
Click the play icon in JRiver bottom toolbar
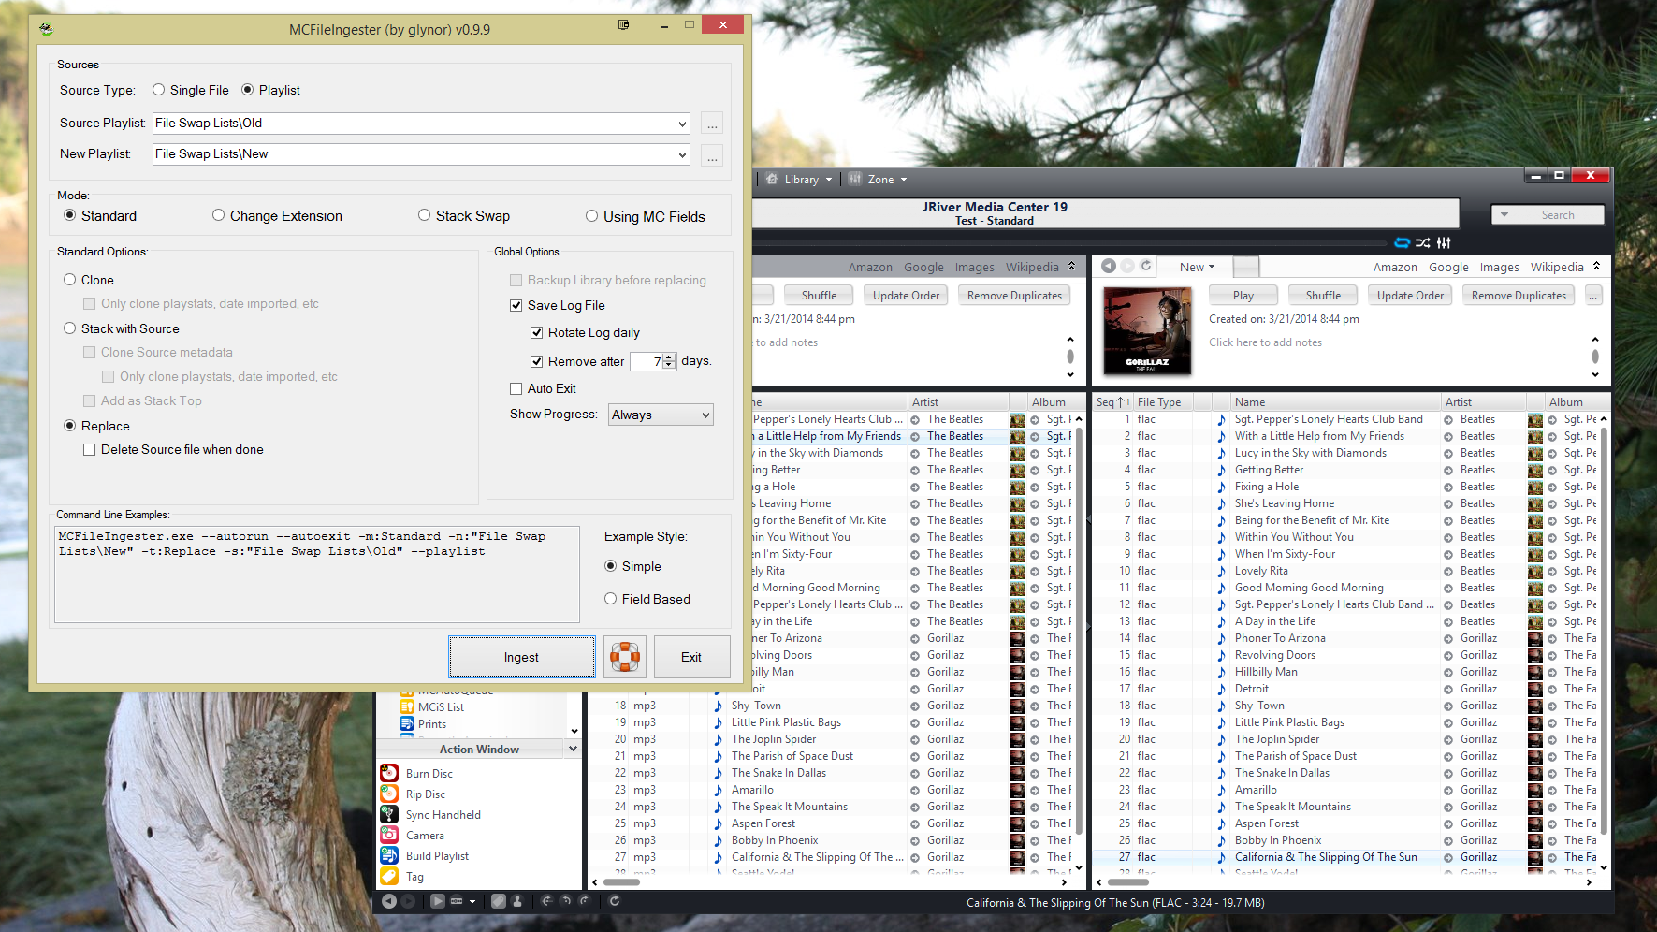(x=437, y=901)
